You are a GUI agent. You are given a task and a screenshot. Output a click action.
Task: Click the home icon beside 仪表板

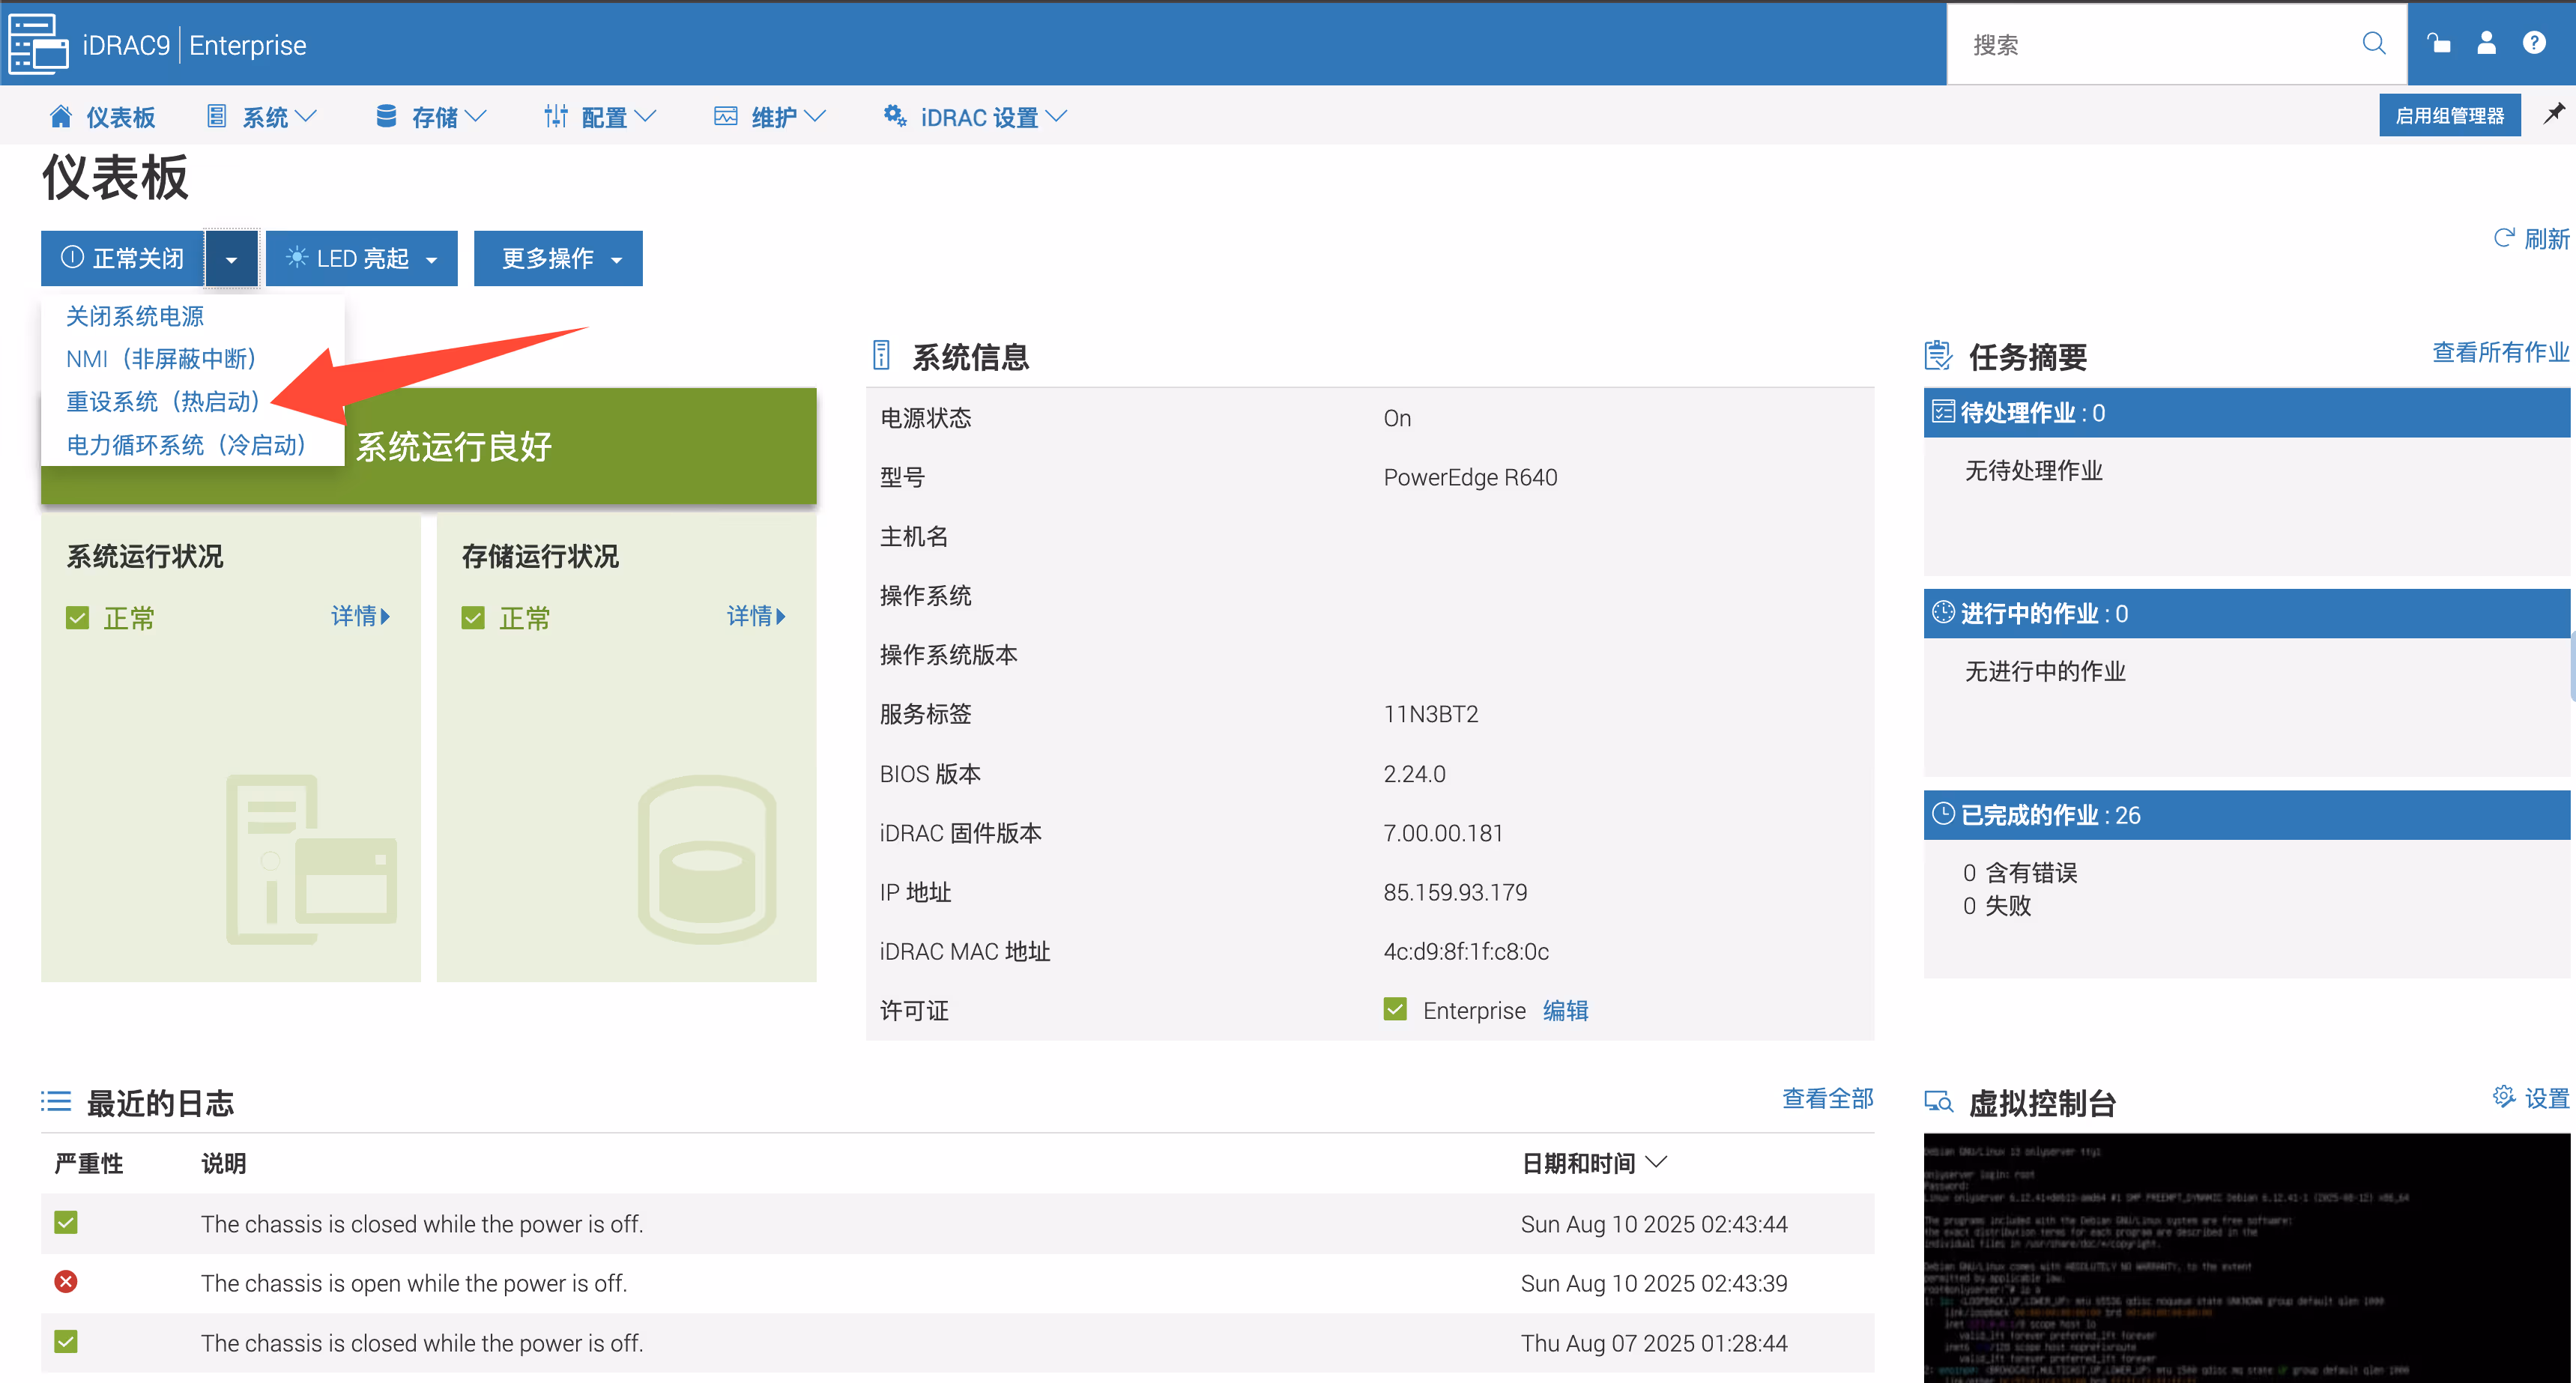pyautogui.click(x=61, y=116)
